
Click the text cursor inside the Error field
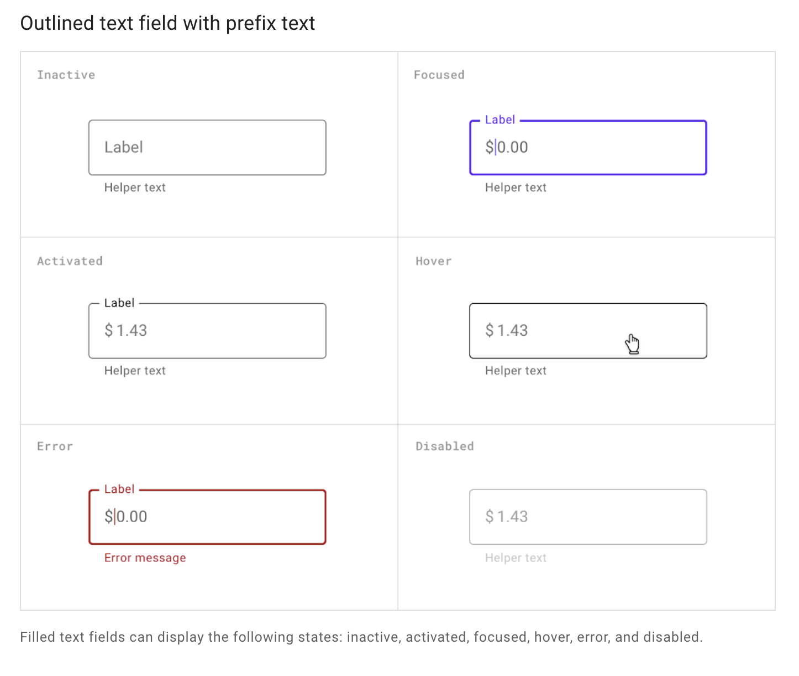tap(115, 517)
